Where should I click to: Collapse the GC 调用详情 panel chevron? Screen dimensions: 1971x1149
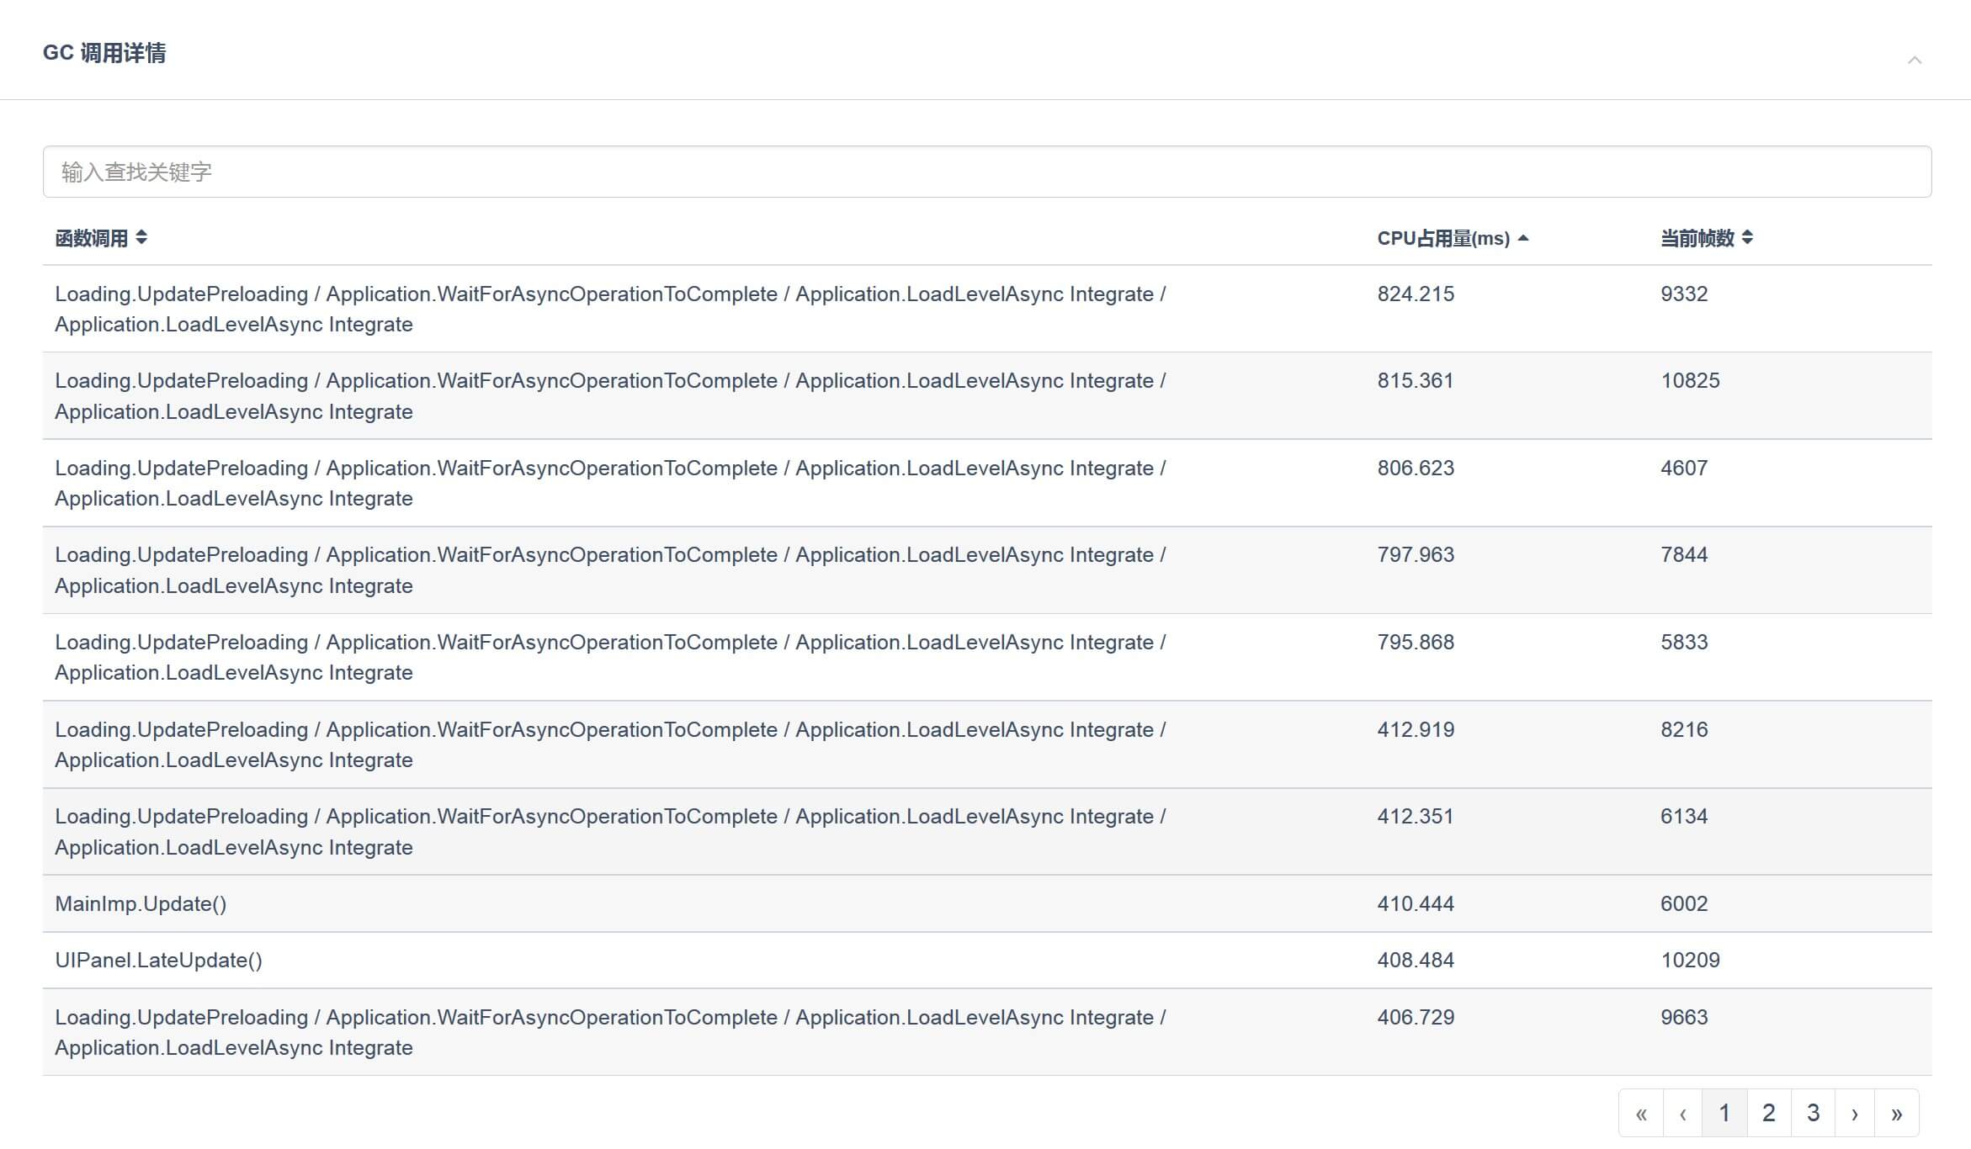1914,60
